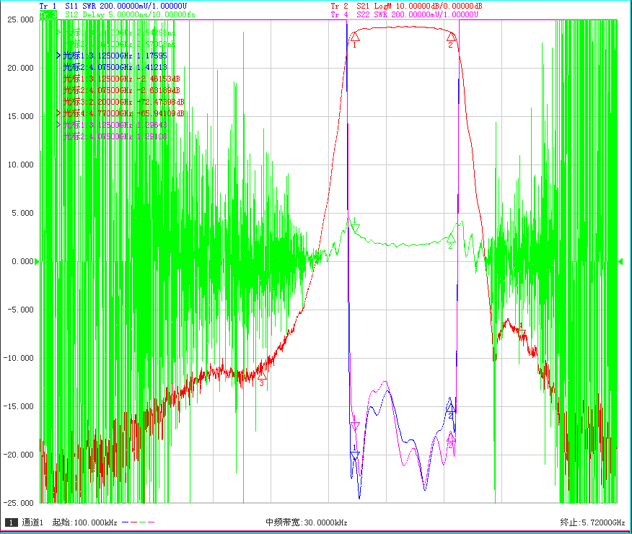Activate the Tr 4 trace label
Viewport: 632px width, 534px height.
coord(339,14)
